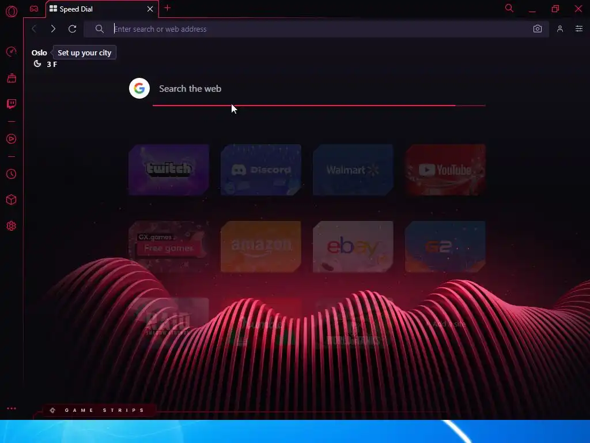Open the Discord speed dial tile
Screen dimensions: 590x443
pos(261,170)
